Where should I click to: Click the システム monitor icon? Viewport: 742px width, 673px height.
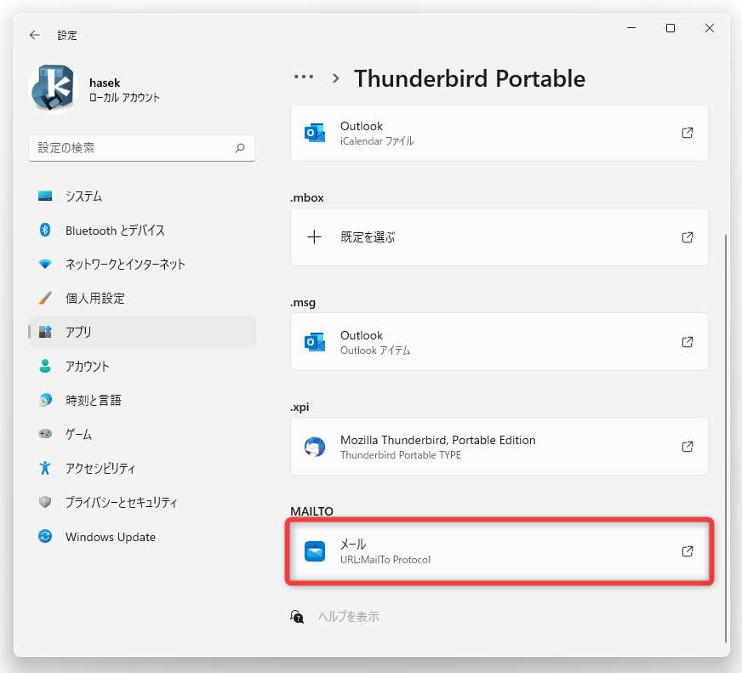tap(45, 196)
